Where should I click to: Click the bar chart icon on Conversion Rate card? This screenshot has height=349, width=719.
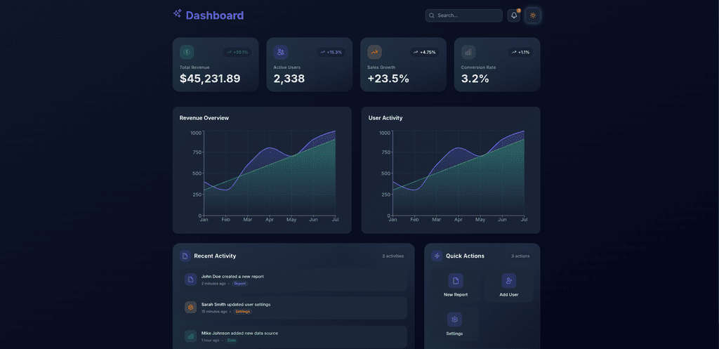pos(468,52)
